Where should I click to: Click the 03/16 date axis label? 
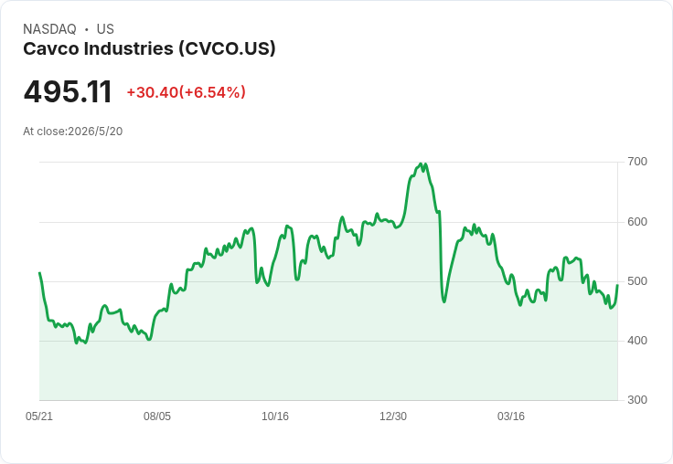coord(511,417)
